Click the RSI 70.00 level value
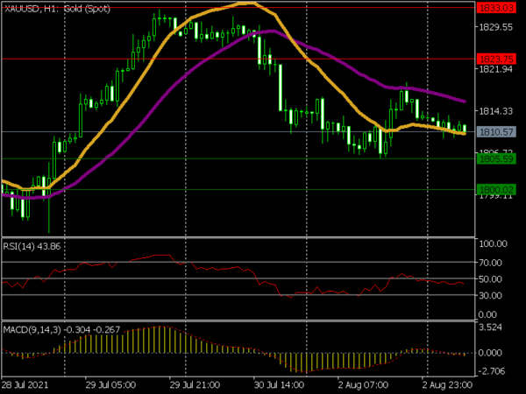 point(490,263)
